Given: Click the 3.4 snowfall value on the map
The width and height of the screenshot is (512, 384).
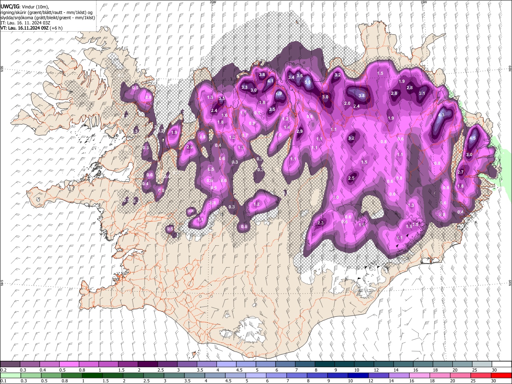Looking at the screenshot, I should [291, 77].
